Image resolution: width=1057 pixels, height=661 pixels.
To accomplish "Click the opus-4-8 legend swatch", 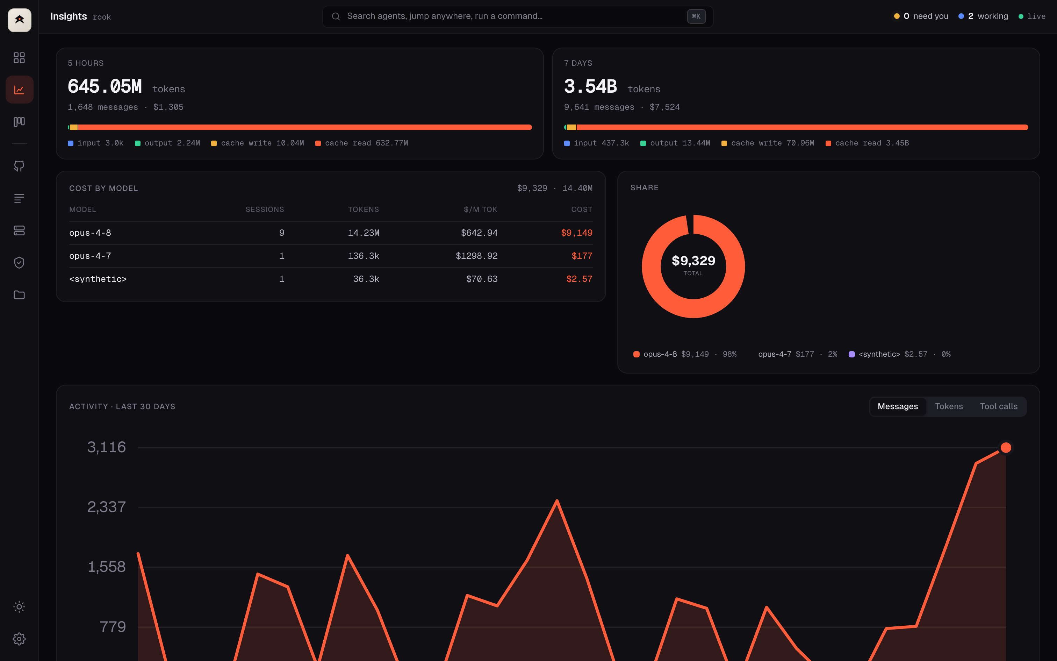I will tap(637, 354).
